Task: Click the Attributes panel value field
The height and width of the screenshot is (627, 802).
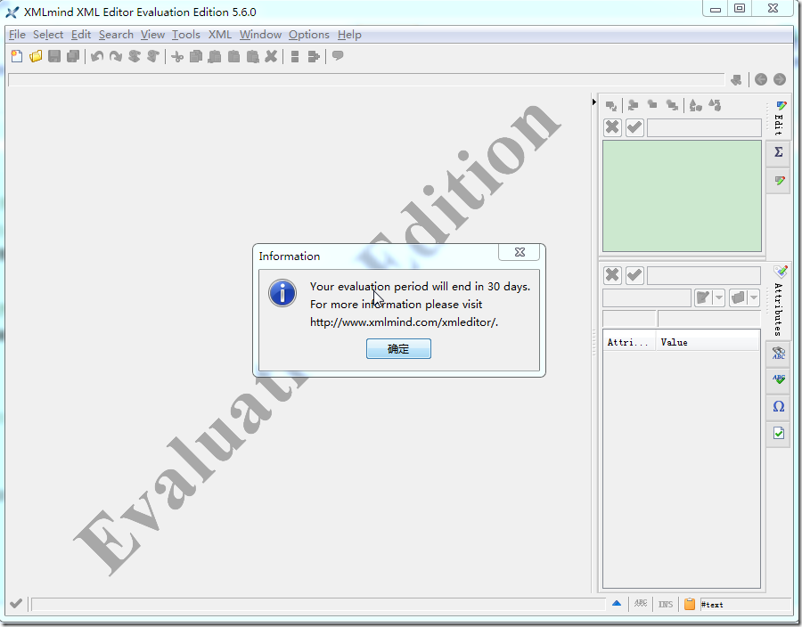Action: click(x=704, y=275)
